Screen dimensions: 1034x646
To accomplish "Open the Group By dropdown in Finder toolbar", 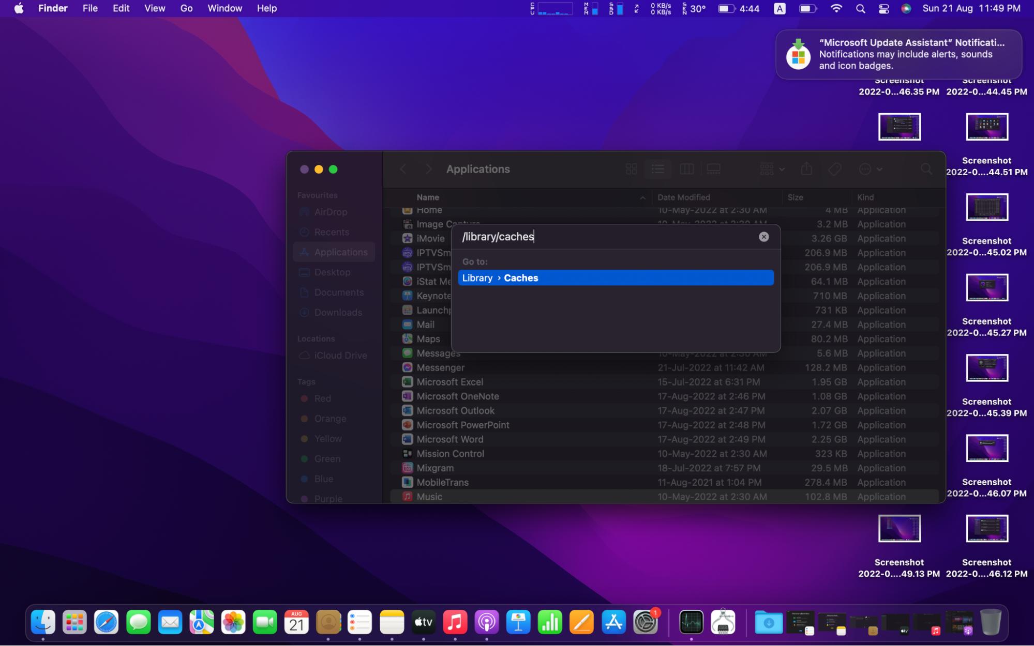I will (x=772, y=169).
